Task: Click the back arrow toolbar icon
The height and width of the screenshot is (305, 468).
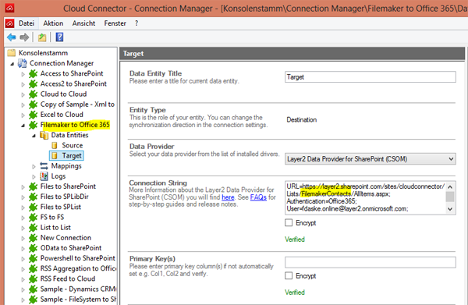Action: (x=12, y=37)
